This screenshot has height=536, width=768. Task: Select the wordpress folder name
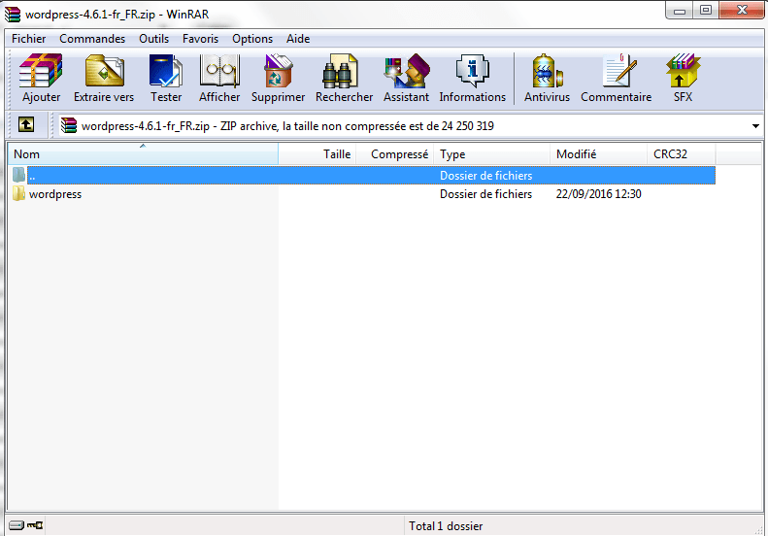pos(55,194)
